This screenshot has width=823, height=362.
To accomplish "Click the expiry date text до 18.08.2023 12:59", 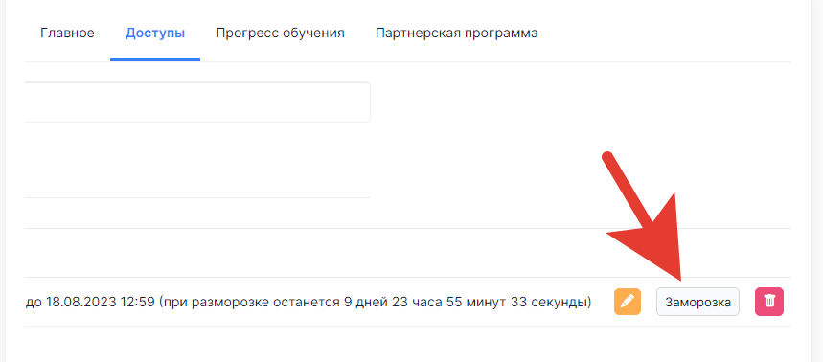I will [90, 302].
